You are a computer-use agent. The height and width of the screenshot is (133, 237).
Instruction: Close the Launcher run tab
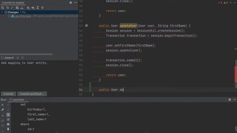pyautogui.click(x=26, y=100)
